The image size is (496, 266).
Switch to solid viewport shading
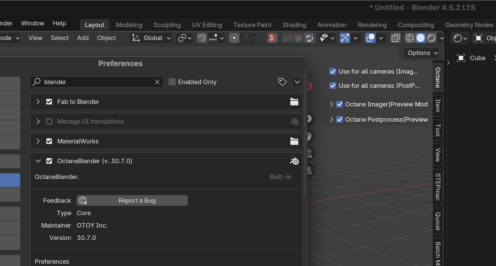click(x=421, y=38)
